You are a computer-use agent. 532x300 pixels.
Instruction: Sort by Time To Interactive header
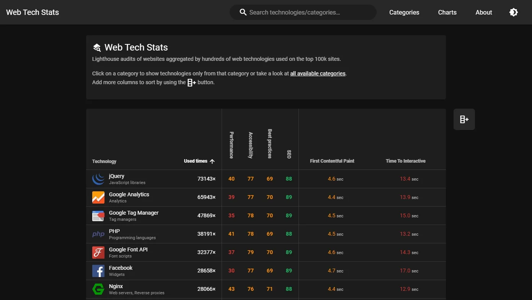tap(406, 161)
